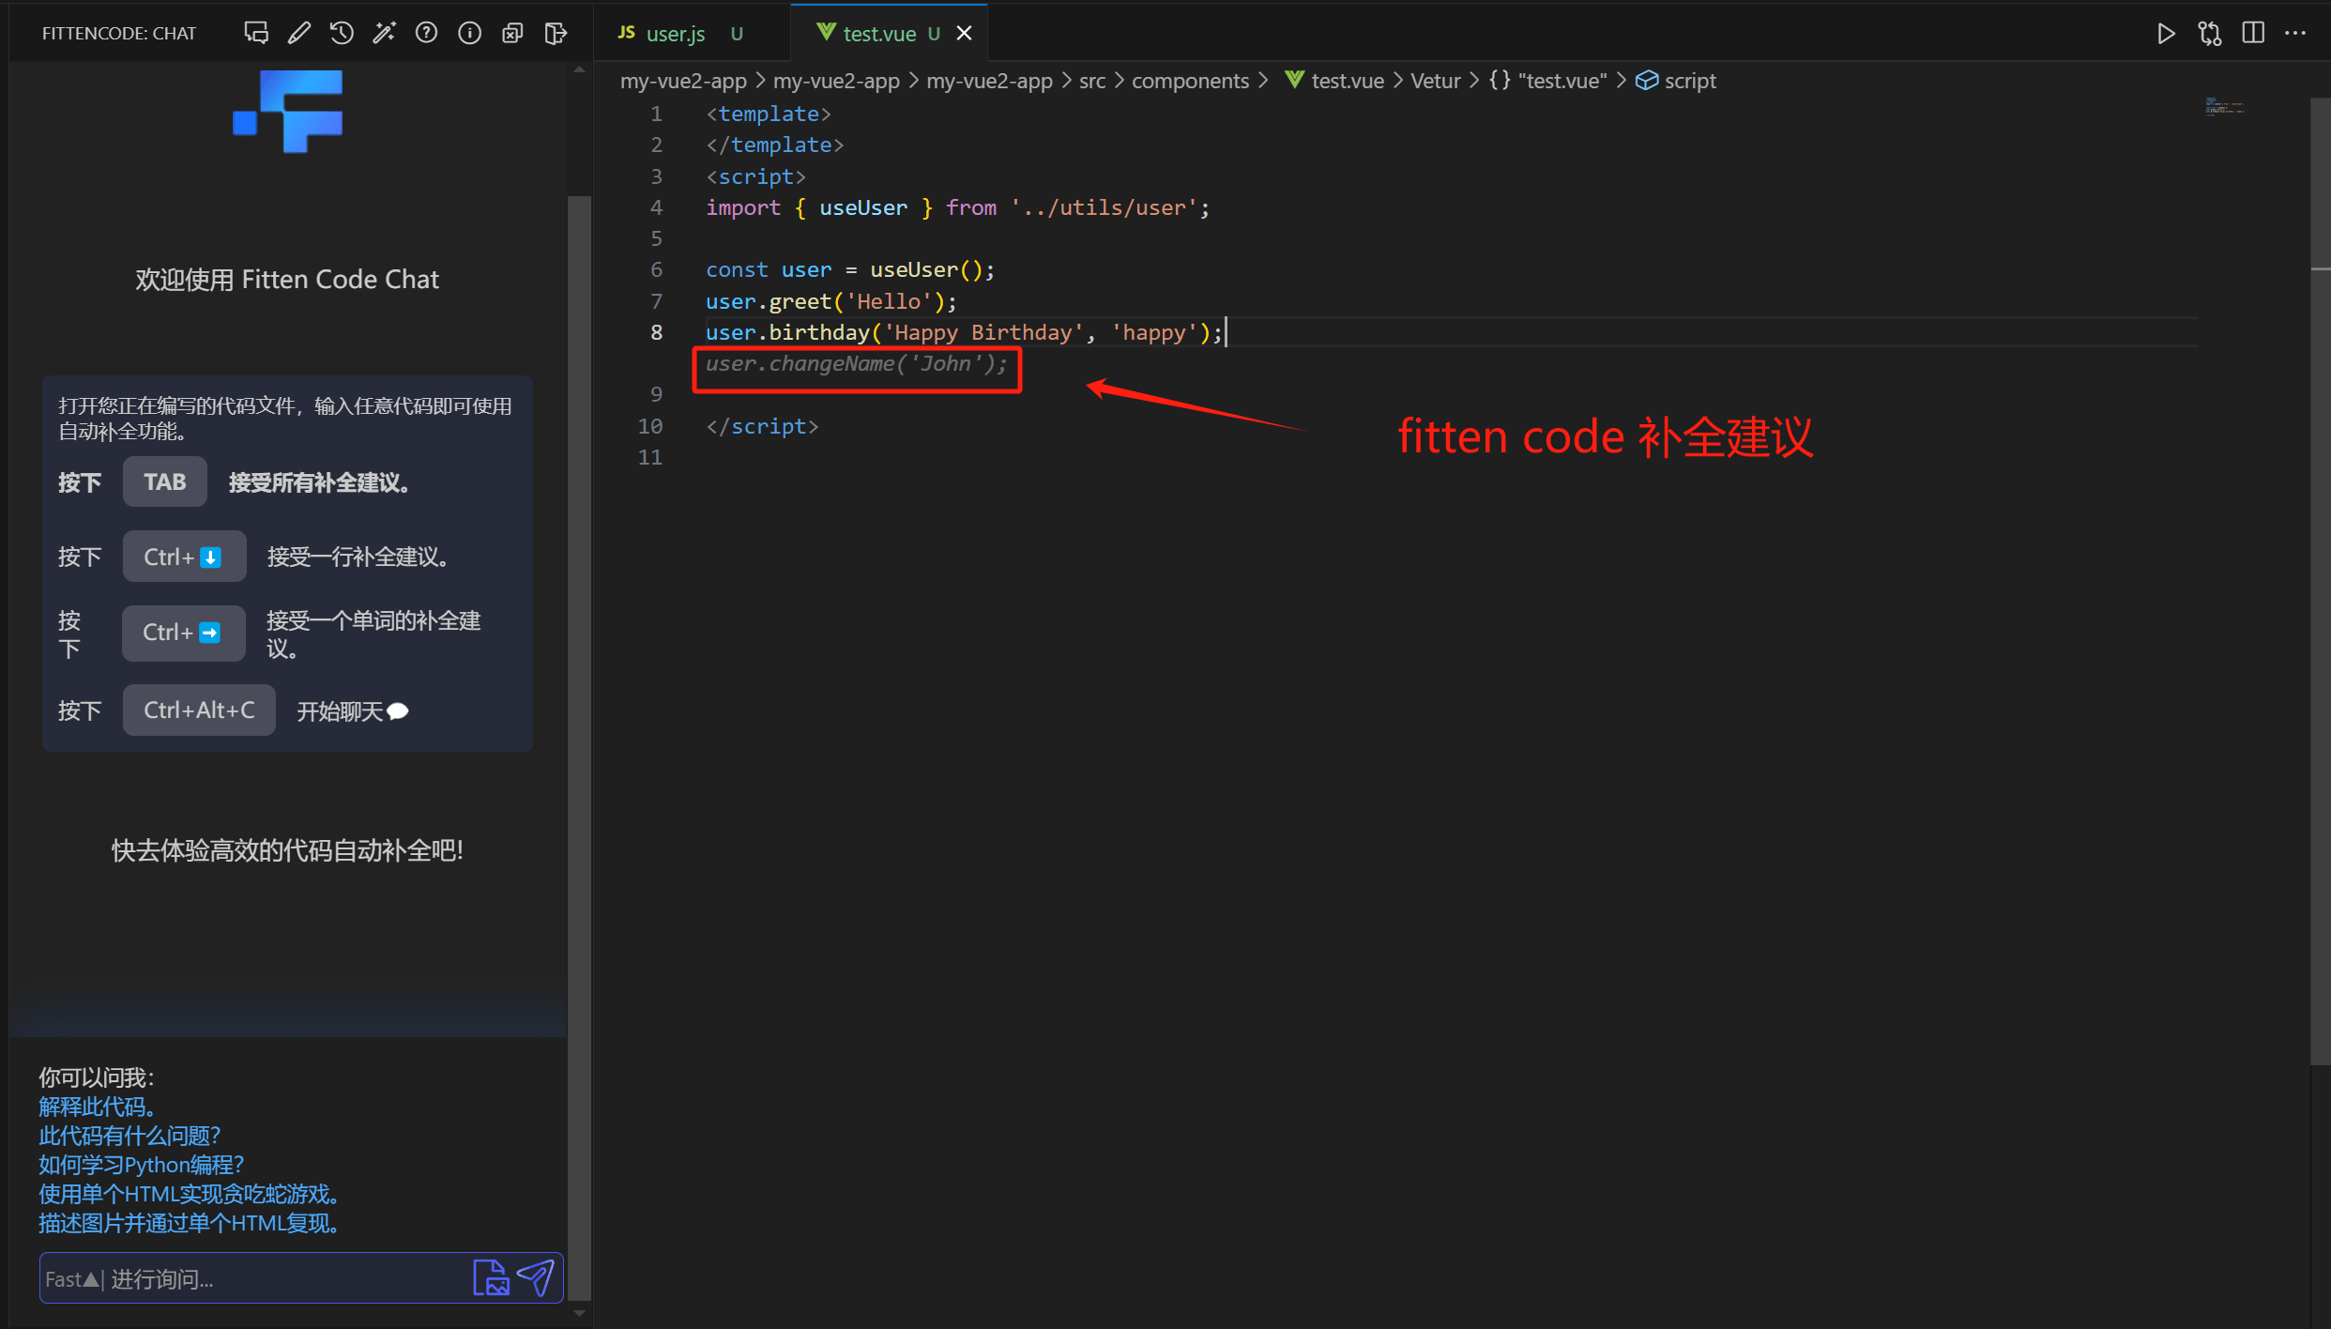Click the upload image icon in chat input
This screenshot has width=2331, height=1329.
[491, 1278]
